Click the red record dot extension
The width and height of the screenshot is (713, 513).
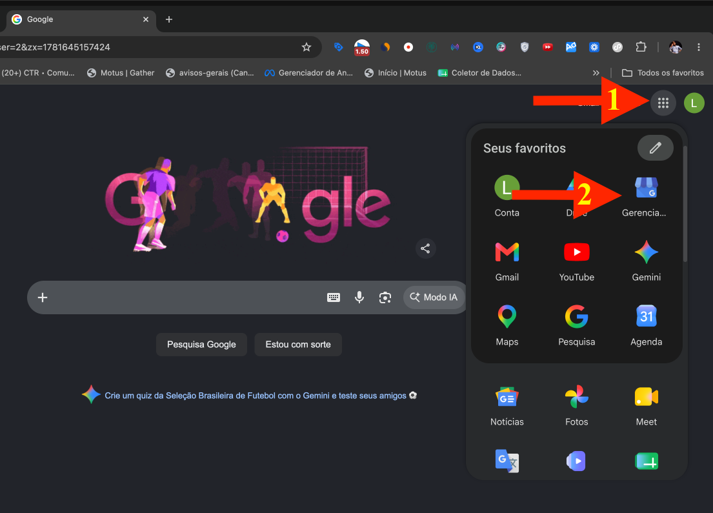(x=408, y=47)
